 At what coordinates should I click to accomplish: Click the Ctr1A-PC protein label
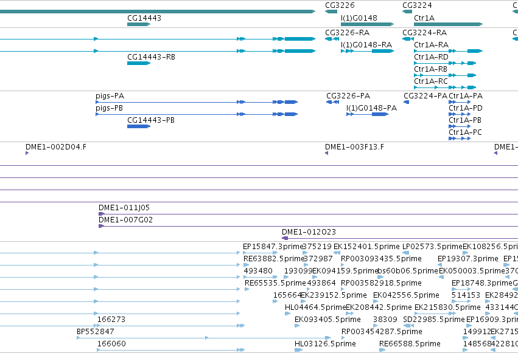click(465, 132)
